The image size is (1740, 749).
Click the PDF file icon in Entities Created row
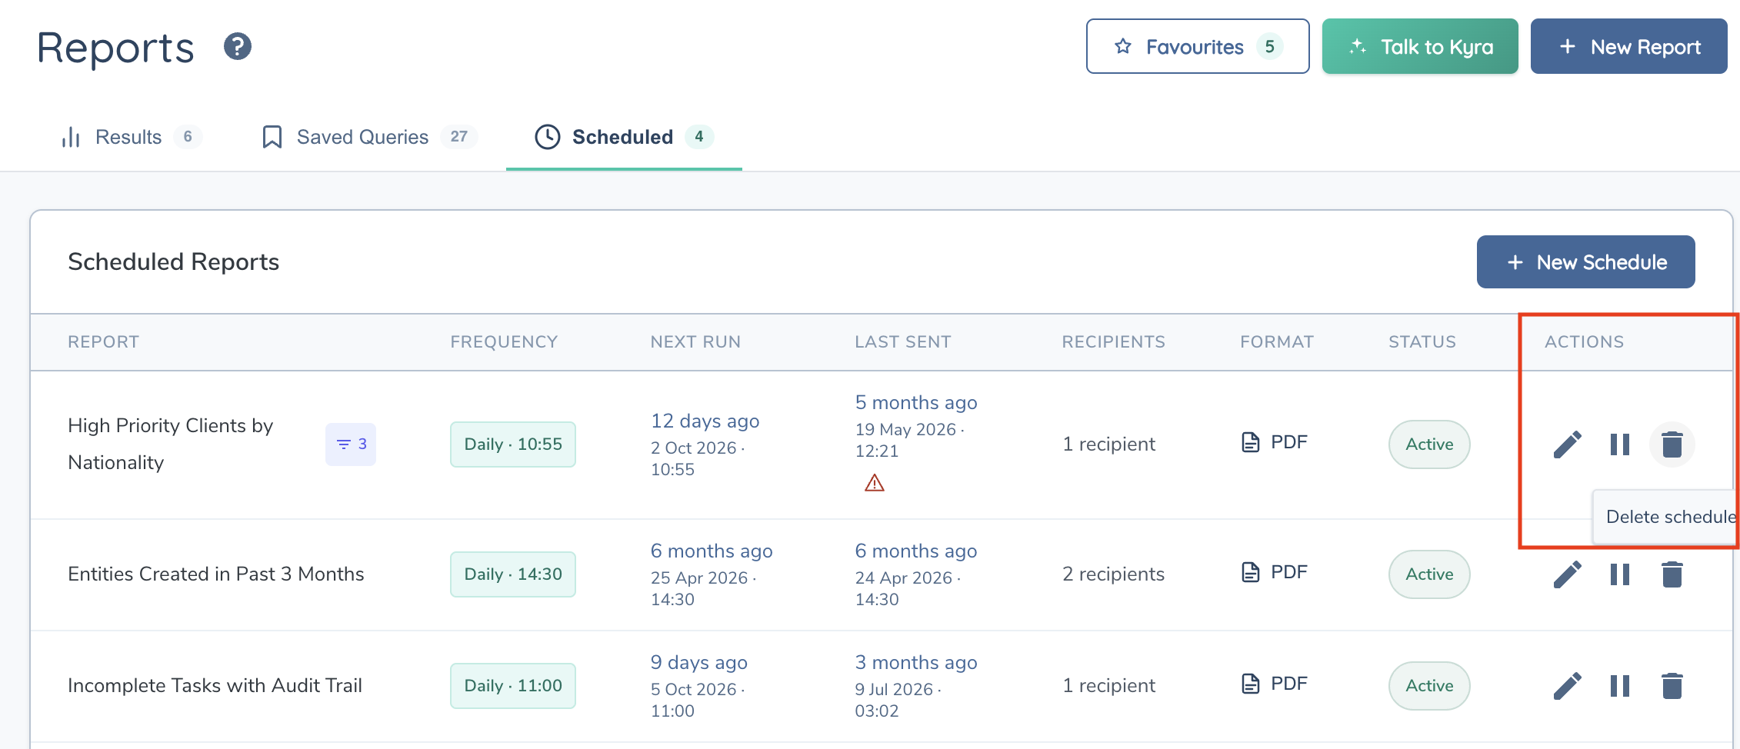(x=1251, y=572)
